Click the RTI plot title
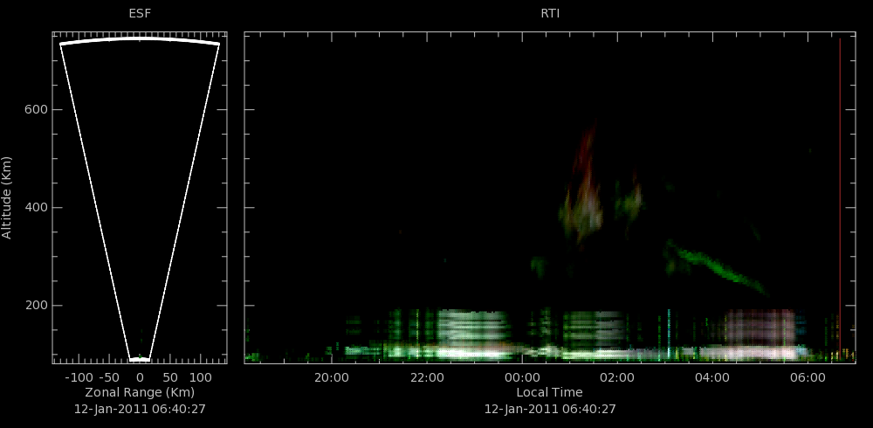The width and height of the screenshot is (873, 428). click(550, 14)
